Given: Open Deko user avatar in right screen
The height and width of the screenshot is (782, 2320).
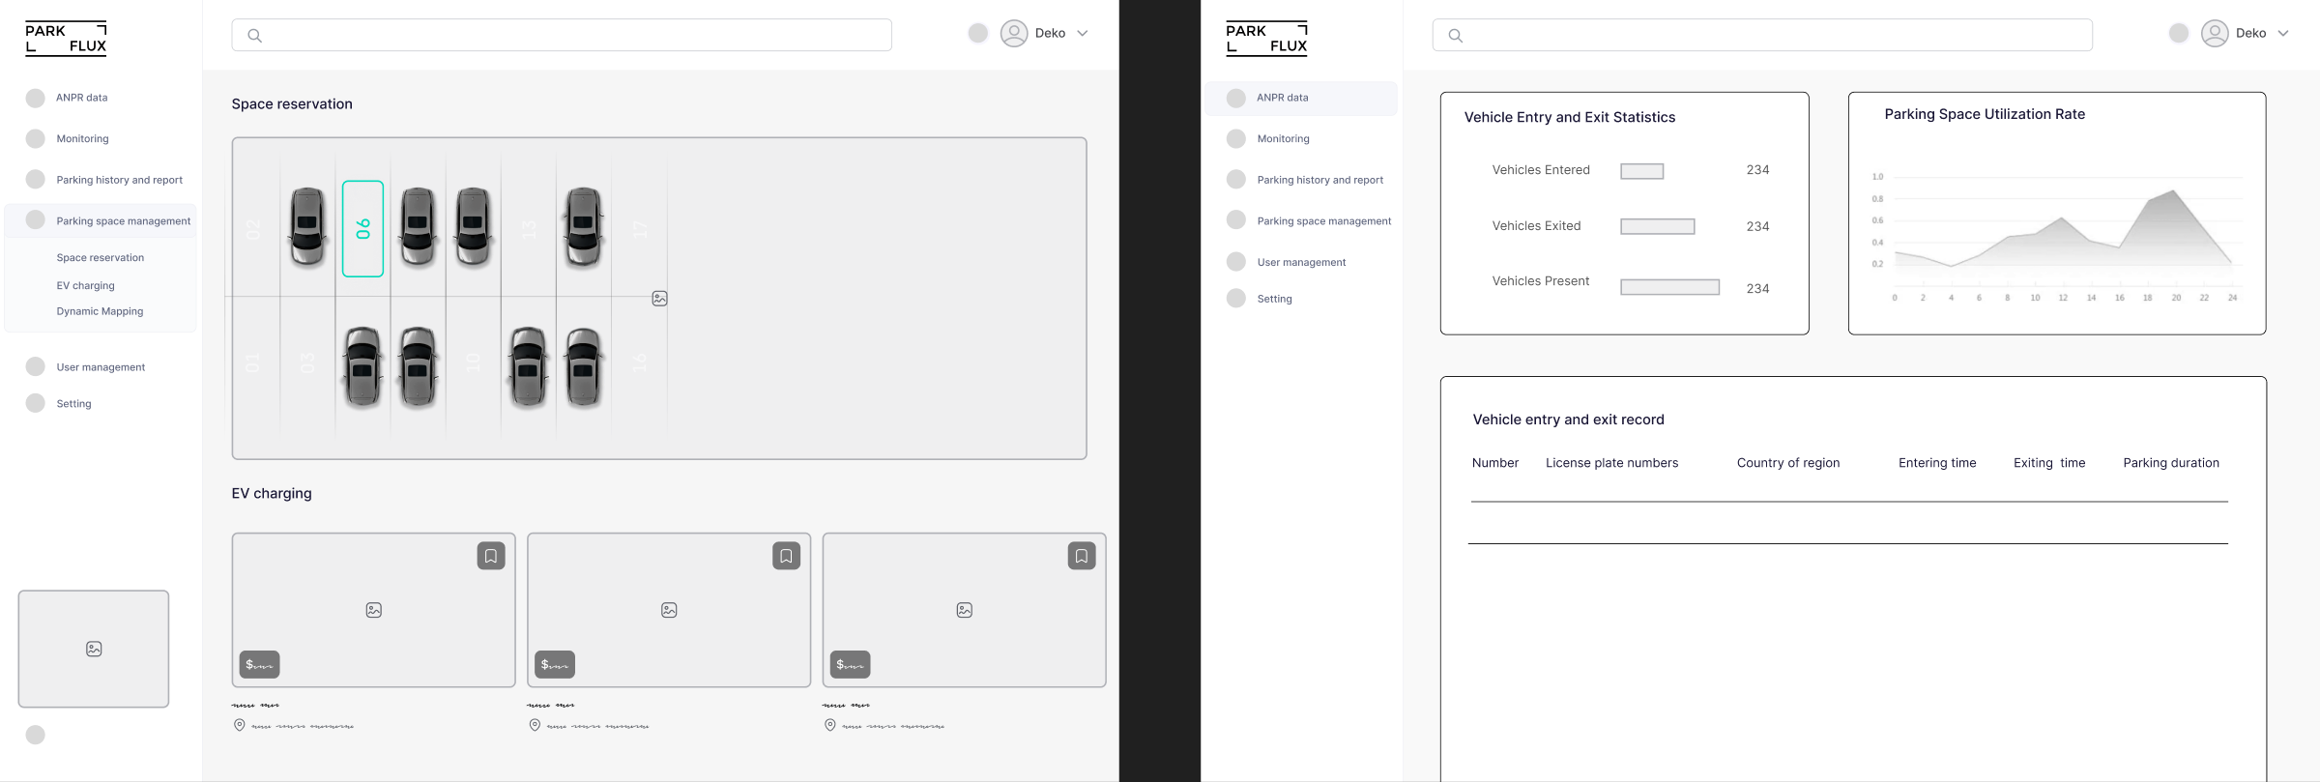Looking at the screenshot, I should [2215, 33].
